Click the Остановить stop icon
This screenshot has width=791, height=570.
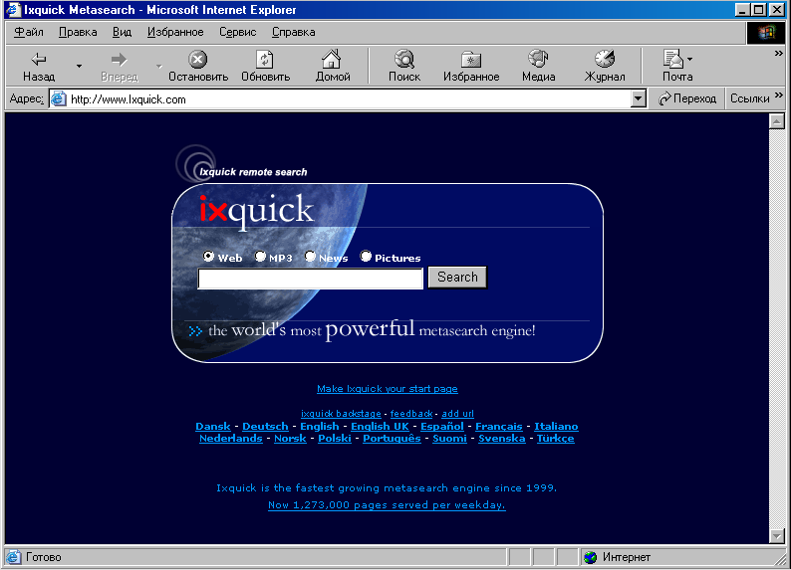tap(197, 60)
